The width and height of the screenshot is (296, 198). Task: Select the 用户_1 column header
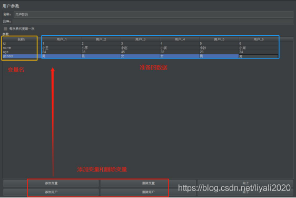62,39
